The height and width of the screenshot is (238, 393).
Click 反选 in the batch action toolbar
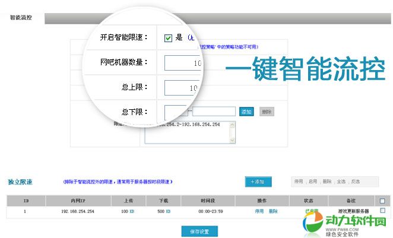click(356, 182)
